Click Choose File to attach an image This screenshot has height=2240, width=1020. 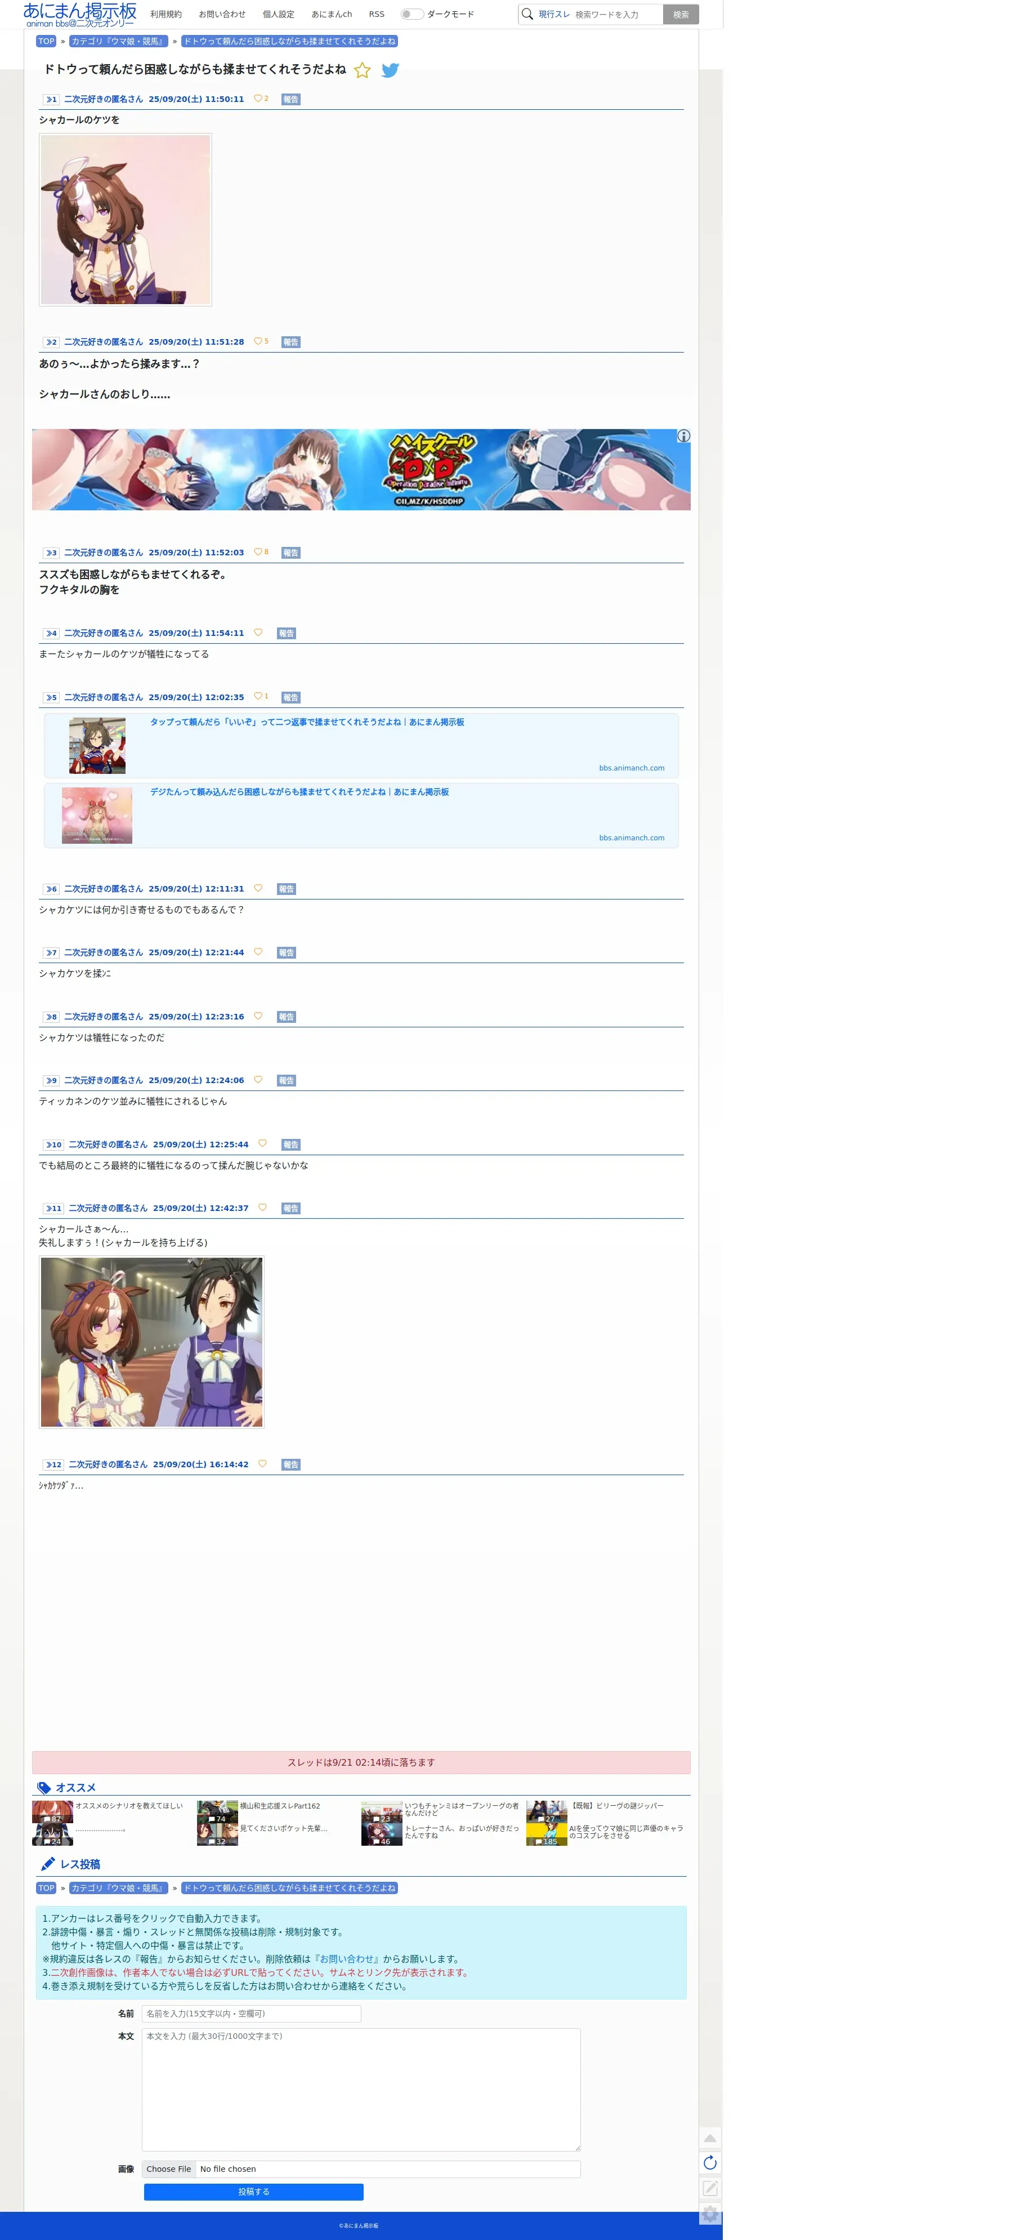tap(168, 2168)
